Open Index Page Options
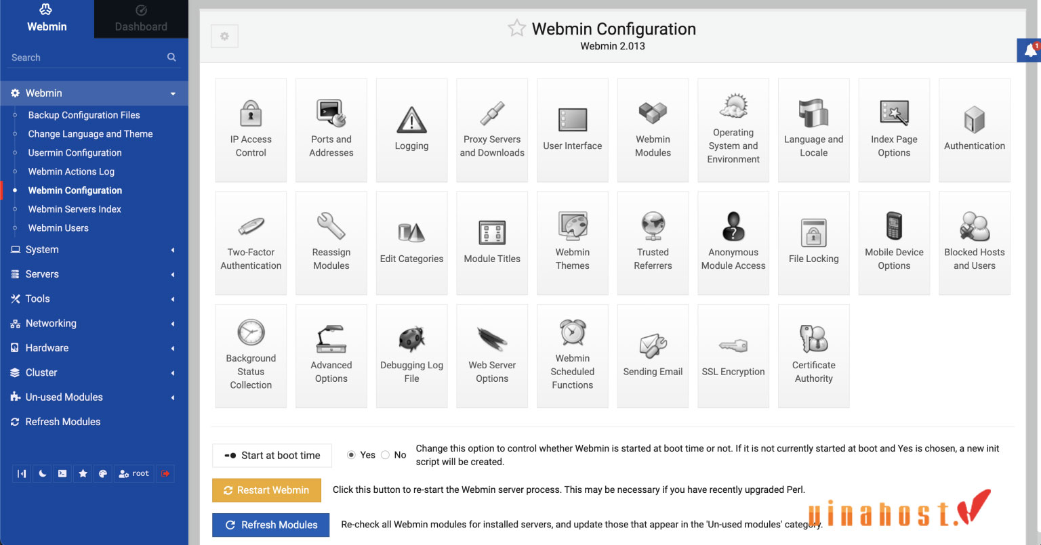Screen dimensions: 1041x545 coord(894,130)
